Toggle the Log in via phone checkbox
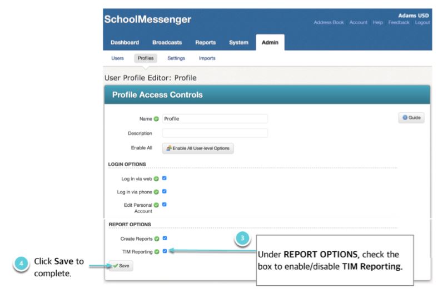This screenshot has width=443, height=293. [165, 192]
